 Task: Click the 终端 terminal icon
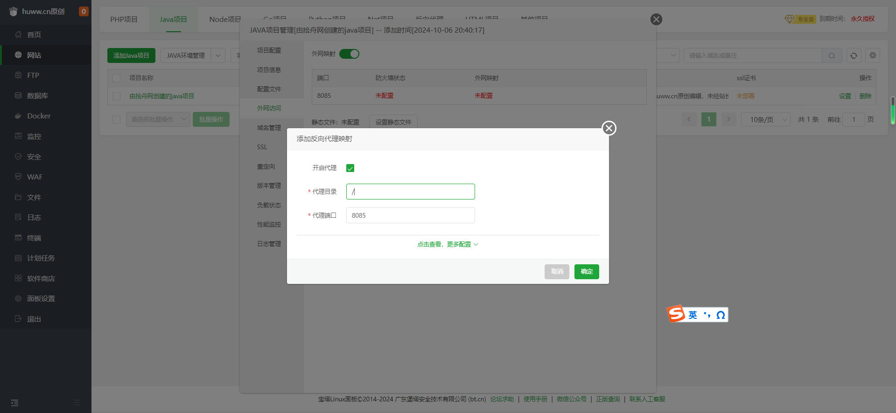[x=18, y=238]
